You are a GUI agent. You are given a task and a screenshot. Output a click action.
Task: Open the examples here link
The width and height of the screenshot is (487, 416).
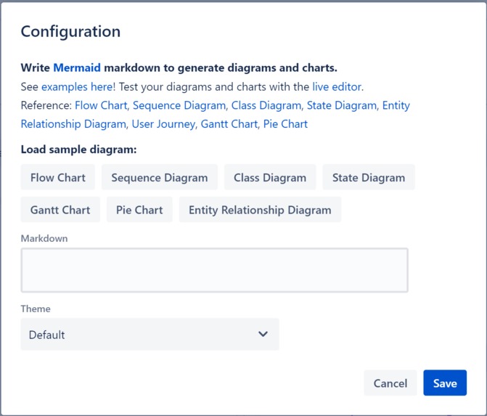pos(77,86)
